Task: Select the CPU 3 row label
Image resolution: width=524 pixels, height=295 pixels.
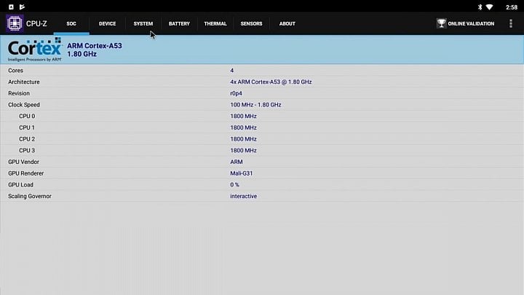Action: coord(27,151)
